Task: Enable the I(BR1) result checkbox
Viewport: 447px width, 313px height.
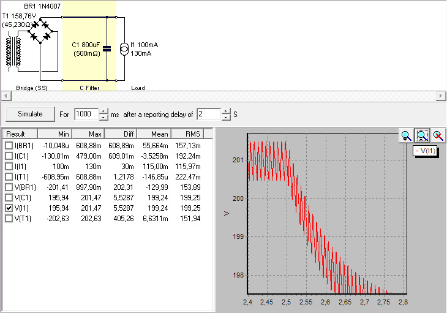Action: point(9,146)
